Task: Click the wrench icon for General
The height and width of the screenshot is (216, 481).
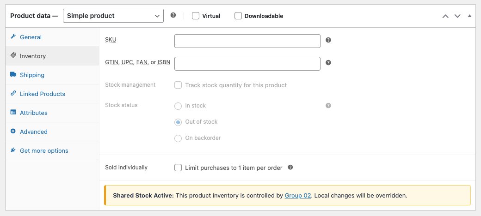Action: [x=13, y=37]
